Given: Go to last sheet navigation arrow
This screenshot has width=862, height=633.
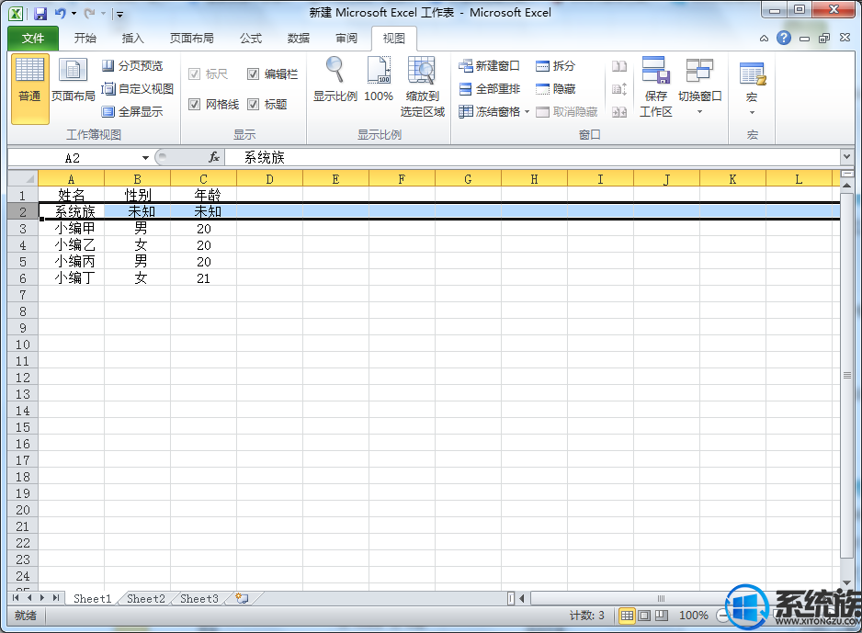Looking at the screenshot, I should (55, 598).
